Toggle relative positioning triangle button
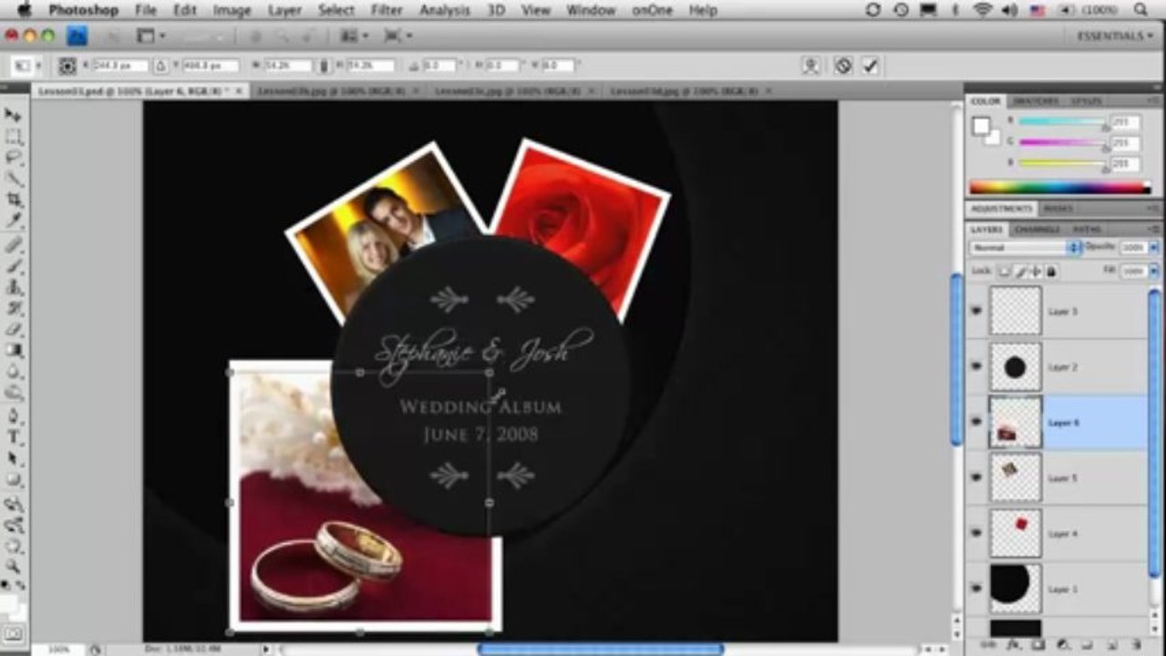 point(160,66)
